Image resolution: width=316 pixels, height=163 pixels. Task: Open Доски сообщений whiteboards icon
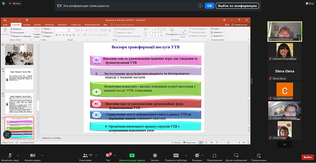coord(236,155)
